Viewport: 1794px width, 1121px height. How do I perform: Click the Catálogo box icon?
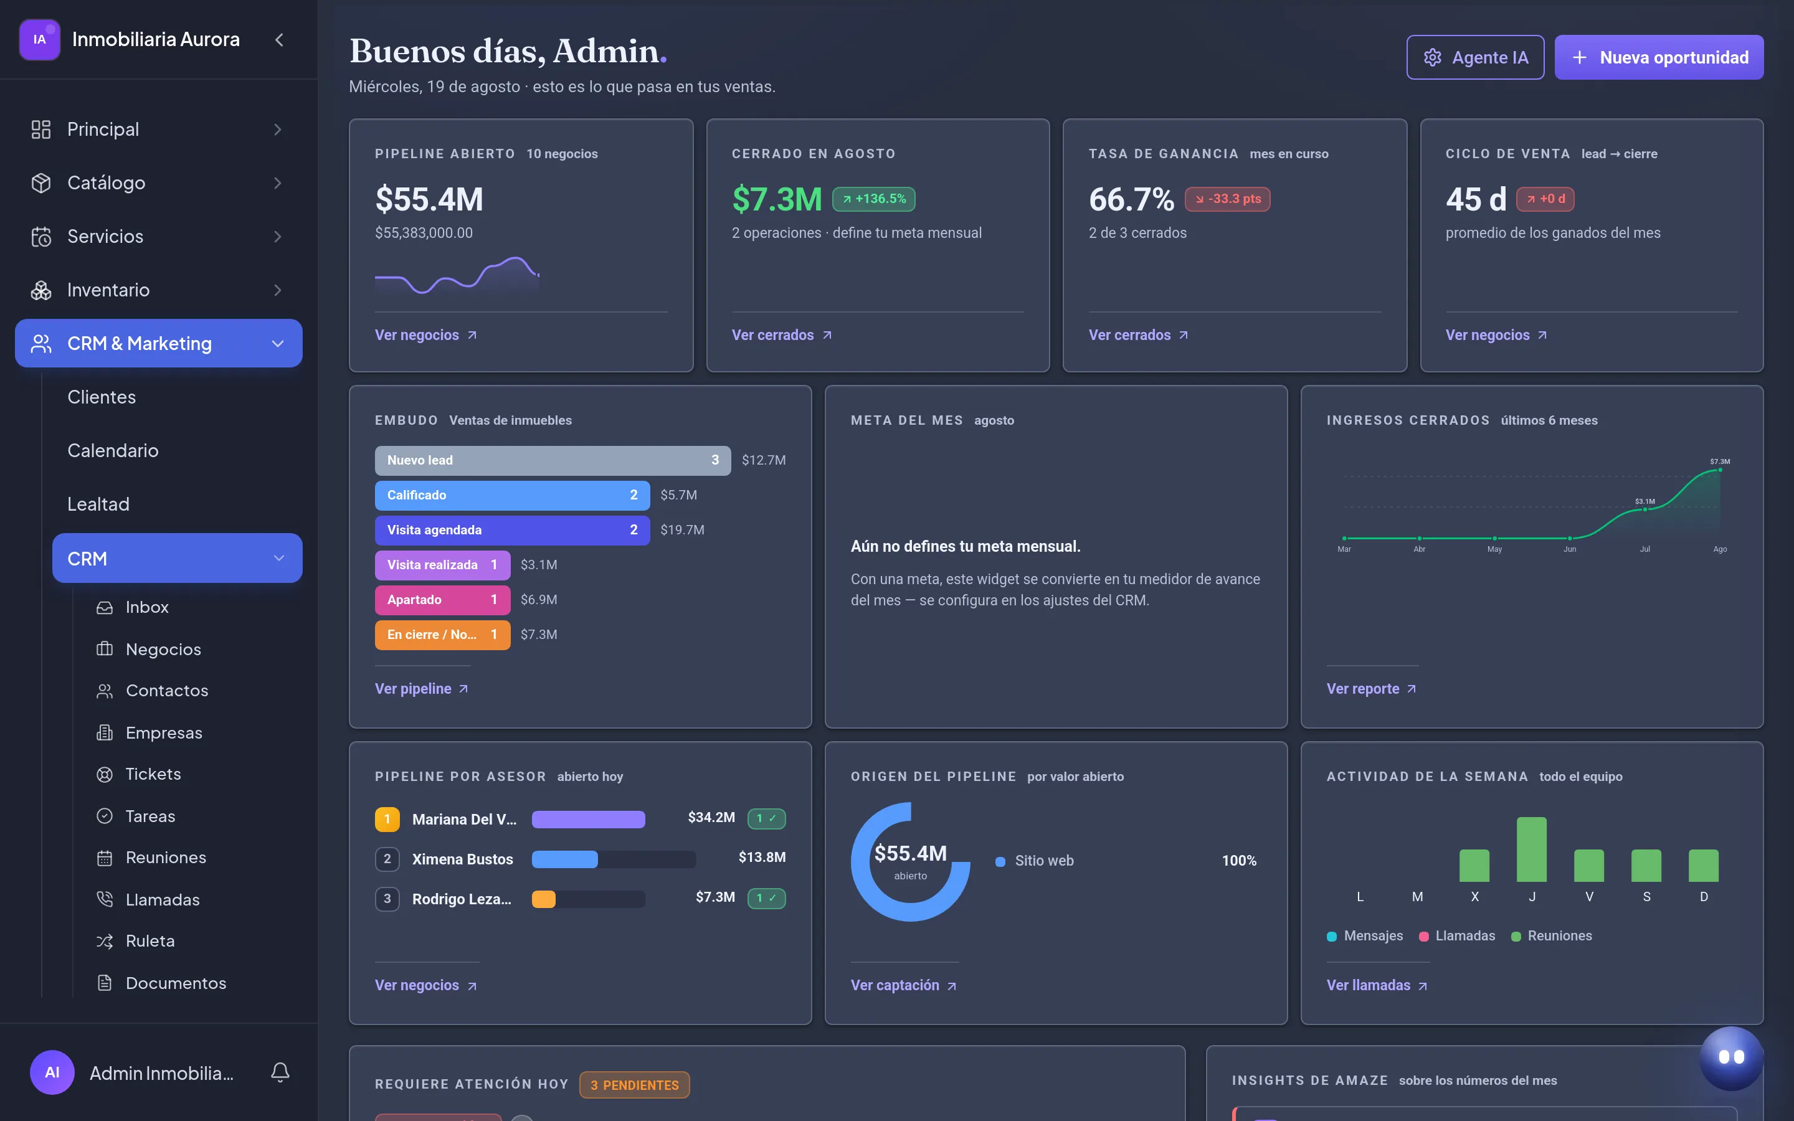coord(40,183)
